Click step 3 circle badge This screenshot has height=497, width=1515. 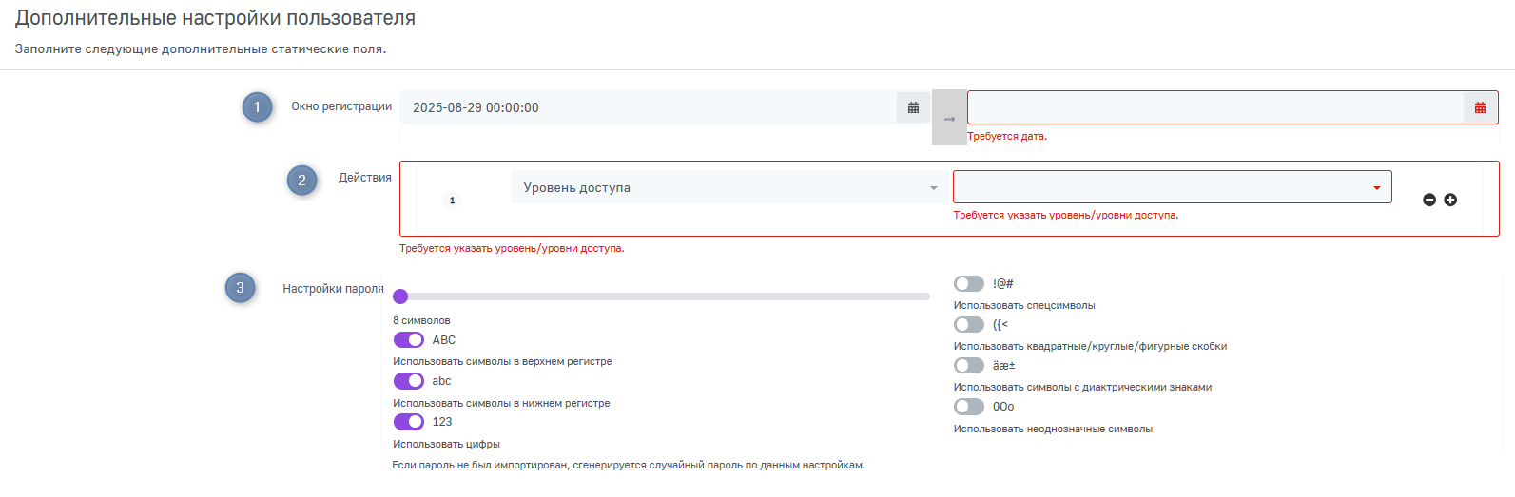pos(240,288)
